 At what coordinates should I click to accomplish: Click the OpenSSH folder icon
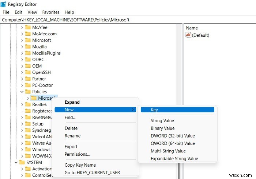point(28,72)
